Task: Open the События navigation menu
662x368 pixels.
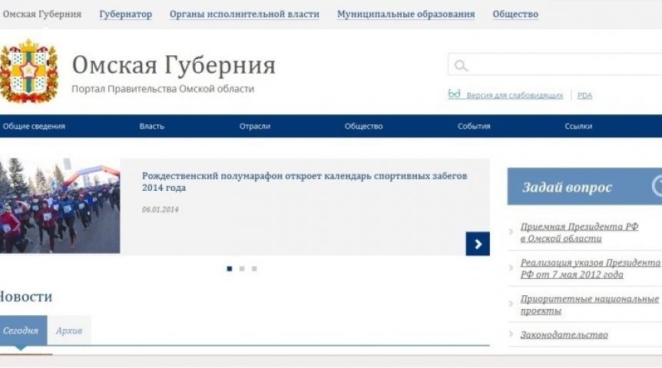Action: coord(473,127)
